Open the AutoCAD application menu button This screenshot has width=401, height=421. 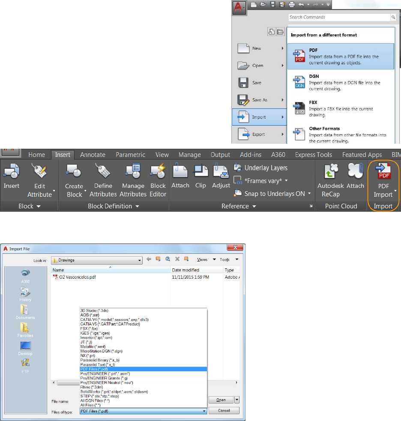tap(239, 8)
